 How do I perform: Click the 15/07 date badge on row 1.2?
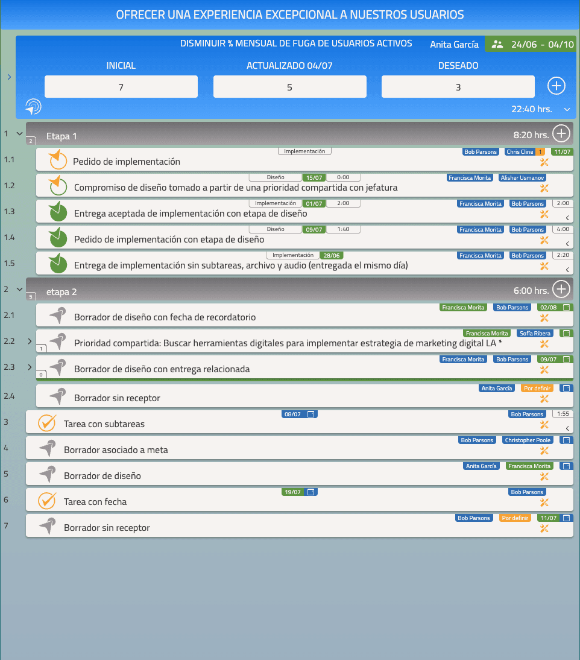[x=314, y=177]
